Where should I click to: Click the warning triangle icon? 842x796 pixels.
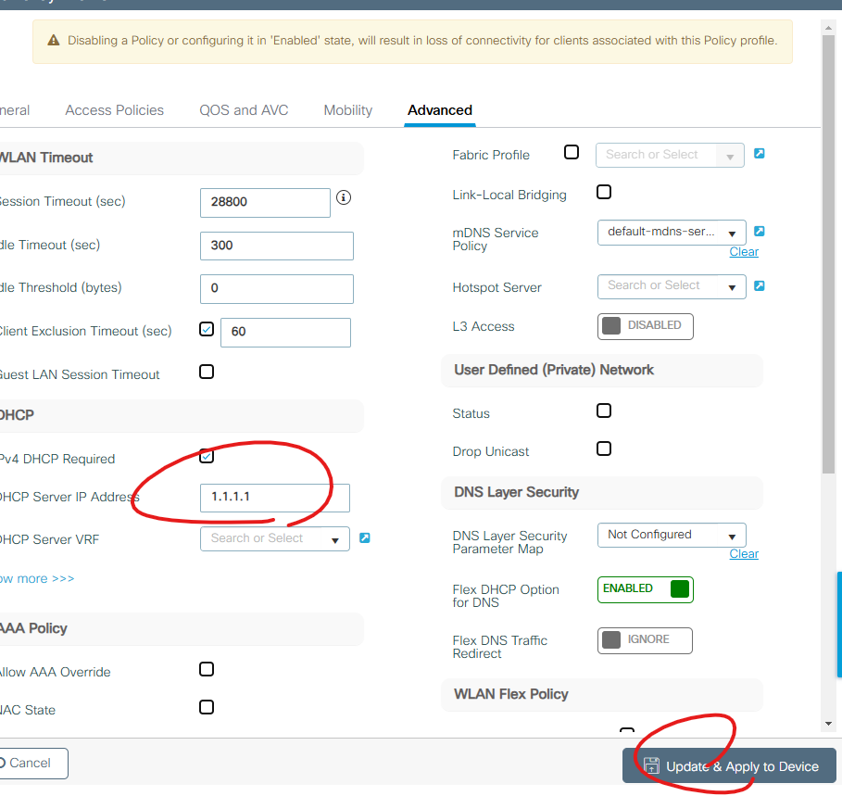pos(54,40)
